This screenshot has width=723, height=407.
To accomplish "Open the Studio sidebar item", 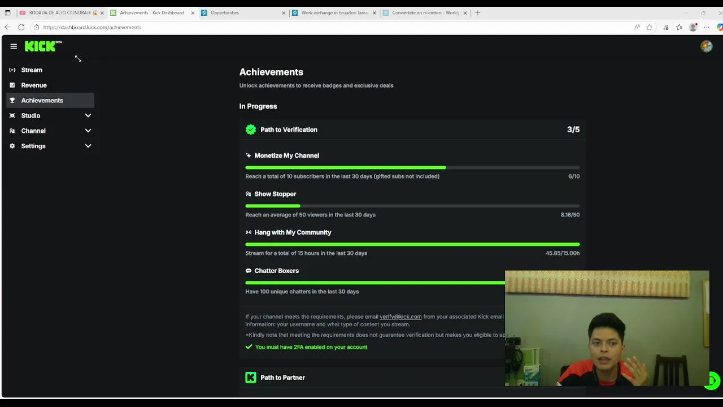I will 50,116.
